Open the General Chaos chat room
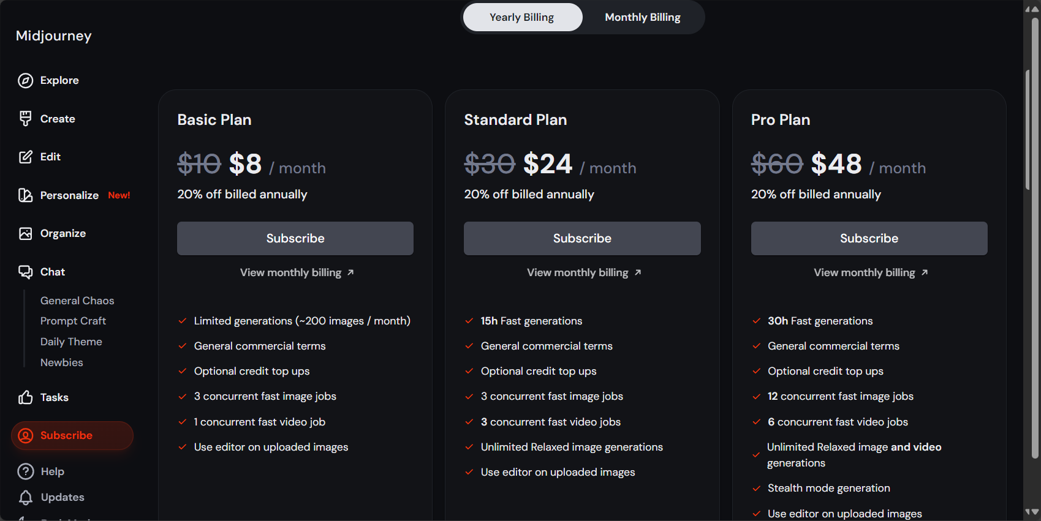The height and width of the screenshot is (521, 1041). pos(77,301)
